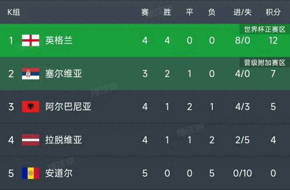This screenshot has width=290, height=190.
Task: Open the 英格兰 team name
Action: [x=59, y=40]
